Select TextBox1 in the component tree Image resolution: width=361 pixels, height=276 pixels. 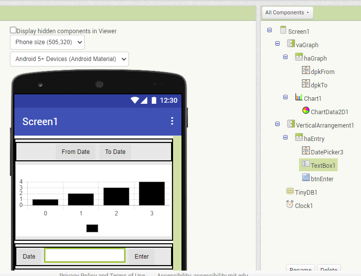(323, 165)
